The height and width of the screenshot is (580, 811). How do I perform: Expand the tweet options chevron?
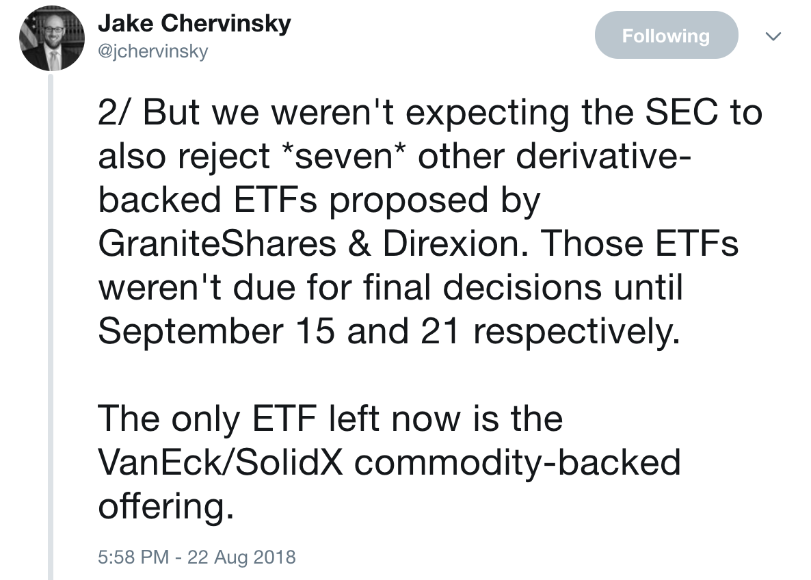(x=773, y=36)
